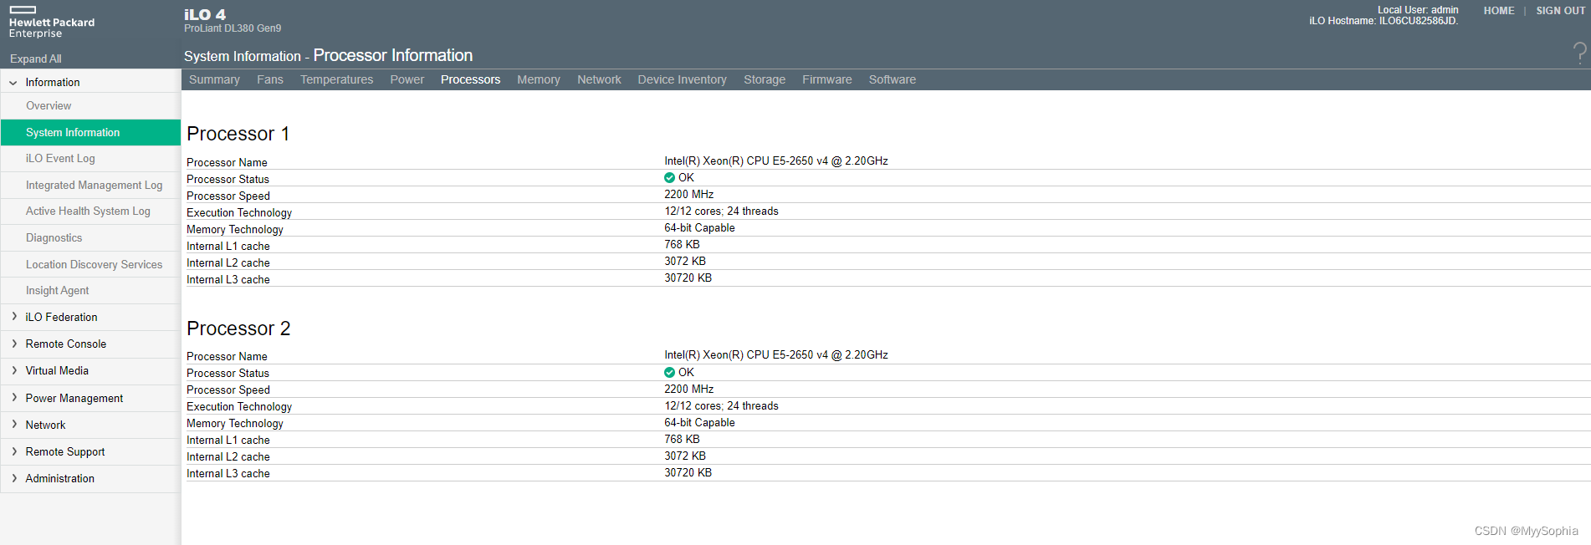The width and height of the screenshot is (1591, 545).
Task: Click the SIGN OUT link
Action: pyautogui.click(x=1560, y=11)
